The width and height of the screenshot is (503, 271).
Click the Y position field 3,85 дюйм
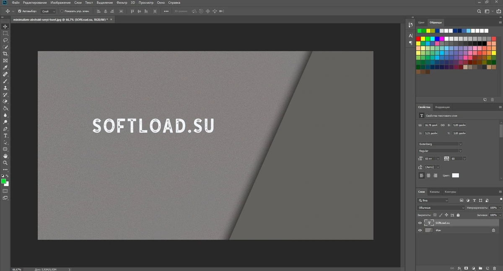pyautogui.click(x=459, y=133)
